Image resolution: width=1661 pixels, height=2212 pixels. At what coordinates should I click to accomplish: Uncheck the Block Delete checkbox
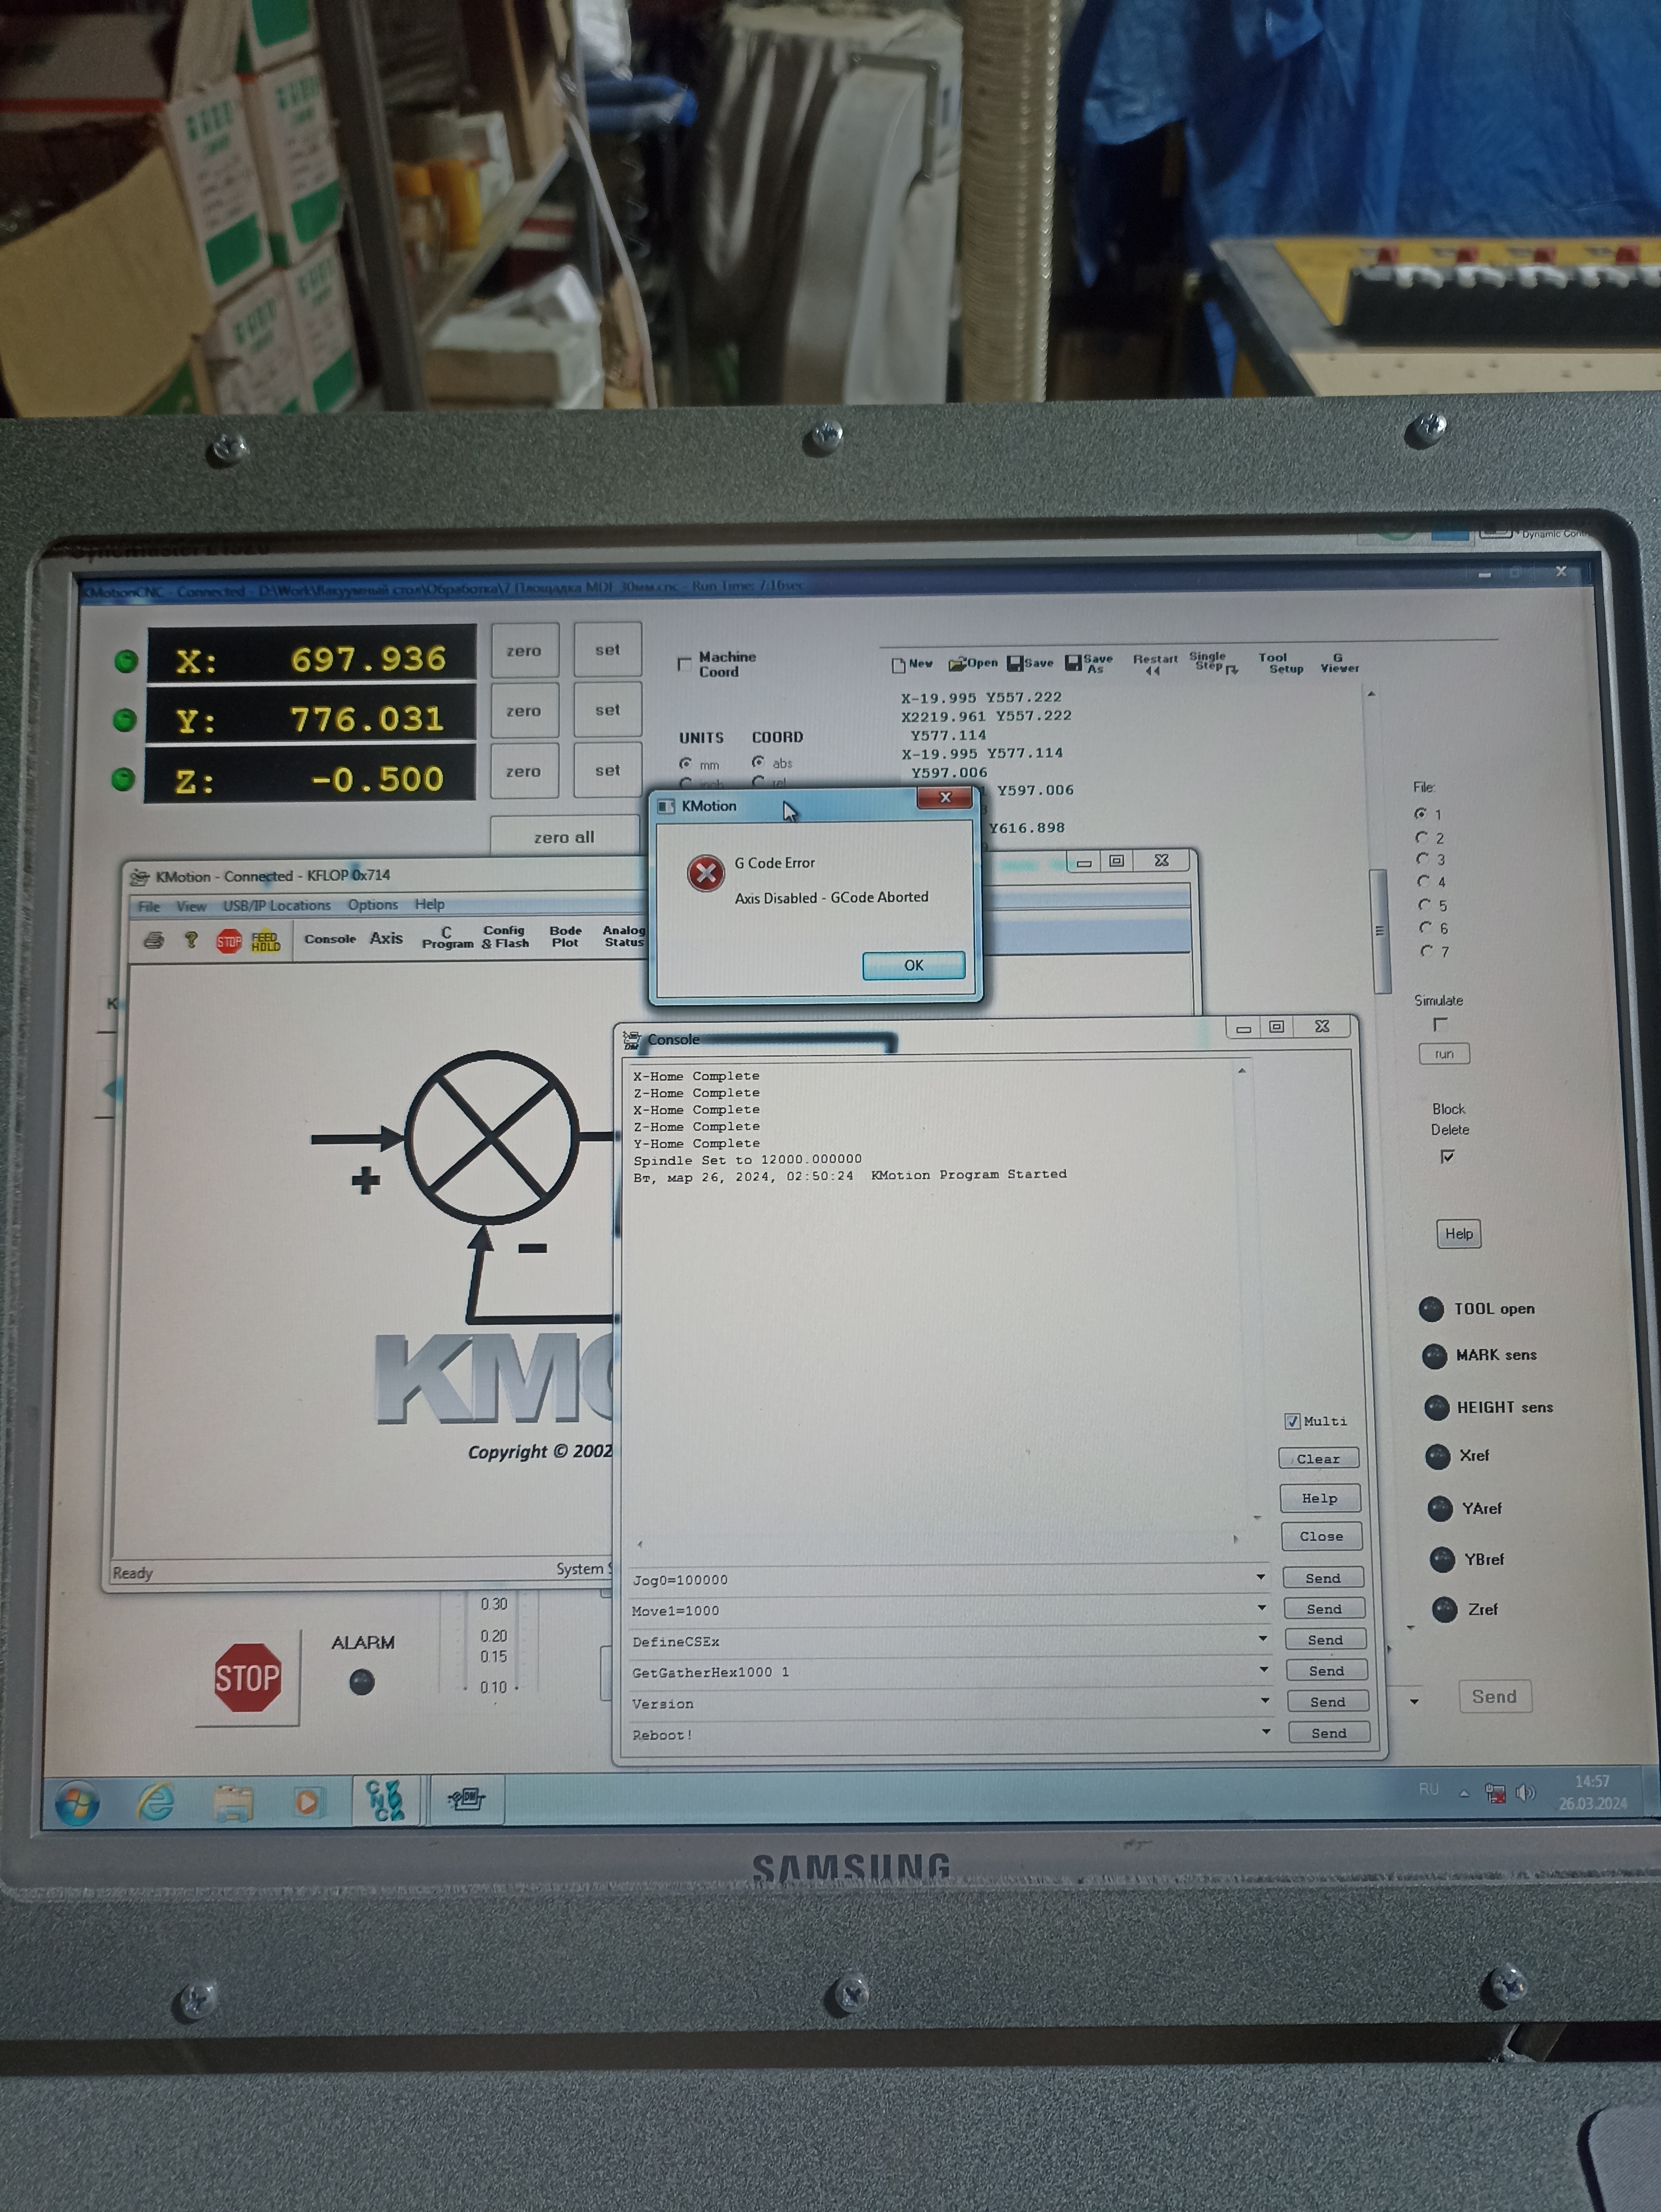(x=1447, y=1156)
